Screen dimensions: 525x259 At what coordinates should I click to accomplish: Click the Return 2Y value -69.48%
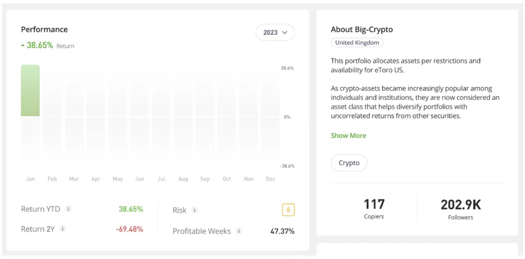tap(129, 229)
